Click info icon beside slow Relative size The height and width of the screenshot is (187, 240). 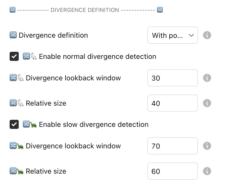coord(207,171)
